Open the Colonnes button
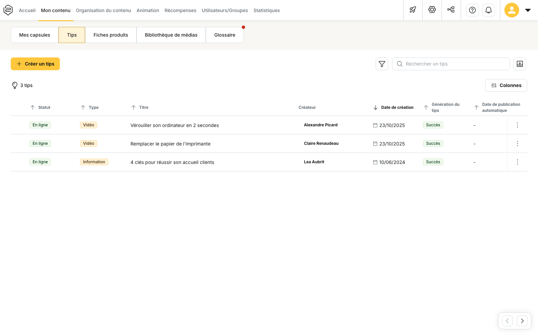The width and height of the screenshot is (538, 336). [x=506, y=85]
